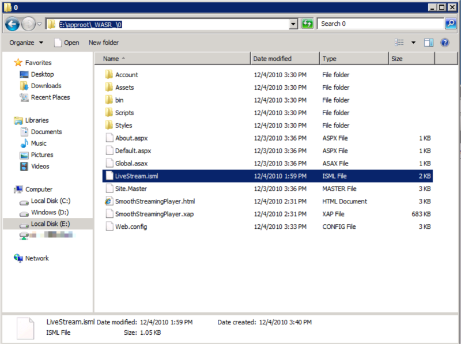Select the SmoothStreamingPlayer.html file icon
This screenshot has width=461, height=344.
(108, 202)
